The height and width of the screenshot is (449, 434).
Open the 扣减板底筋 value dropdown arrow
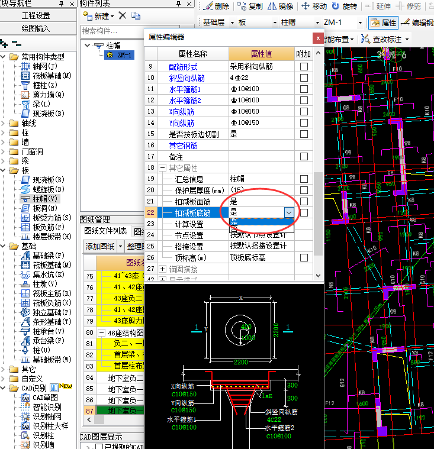coord(289,212)
